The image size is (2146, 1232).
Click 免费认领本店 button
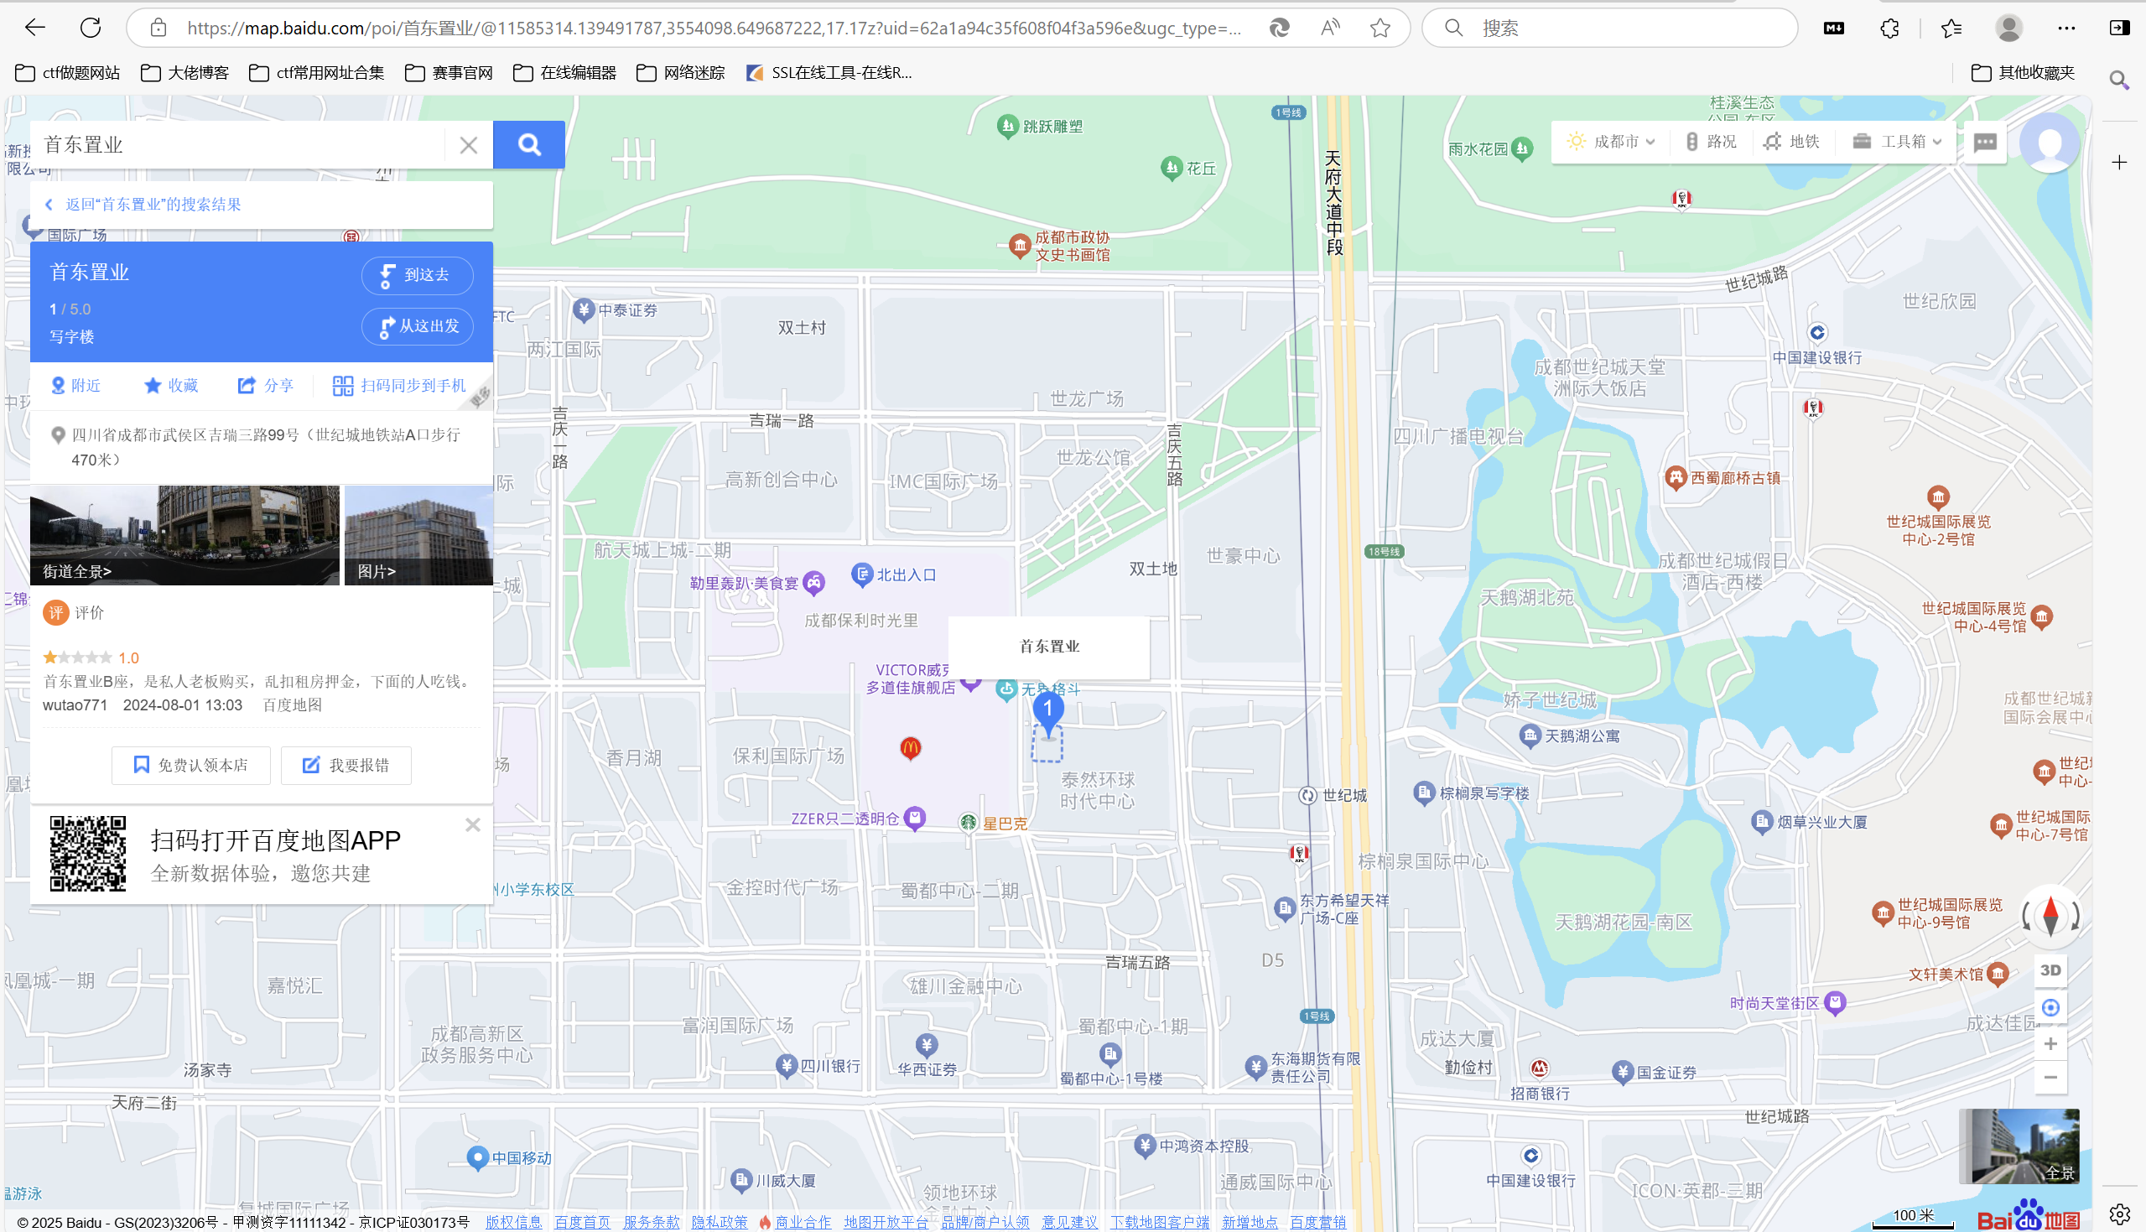(191, 765)
